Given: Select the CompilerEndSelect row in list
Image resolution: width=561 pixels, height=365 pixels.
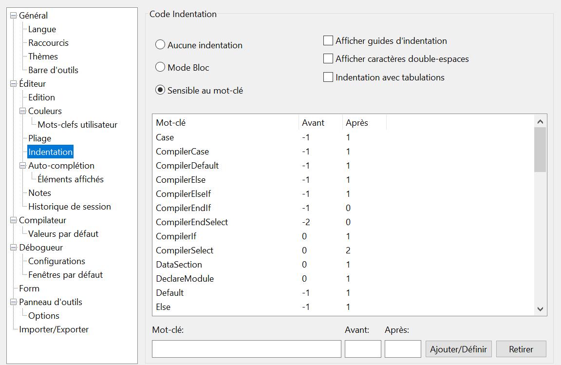Looking at the screenshot, I should [x=343, y=222].
